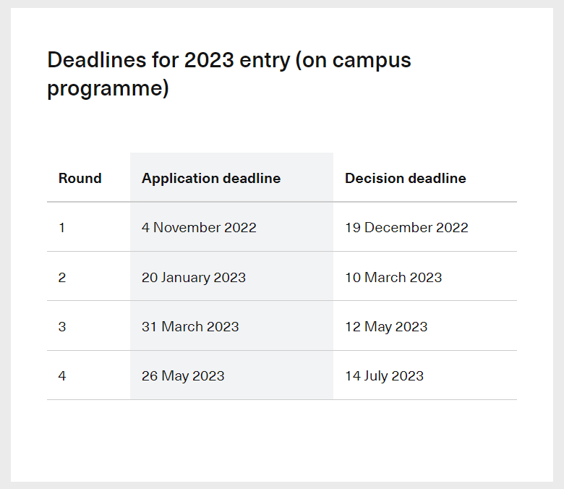Click the 14 July 2023 decision date

384,376
